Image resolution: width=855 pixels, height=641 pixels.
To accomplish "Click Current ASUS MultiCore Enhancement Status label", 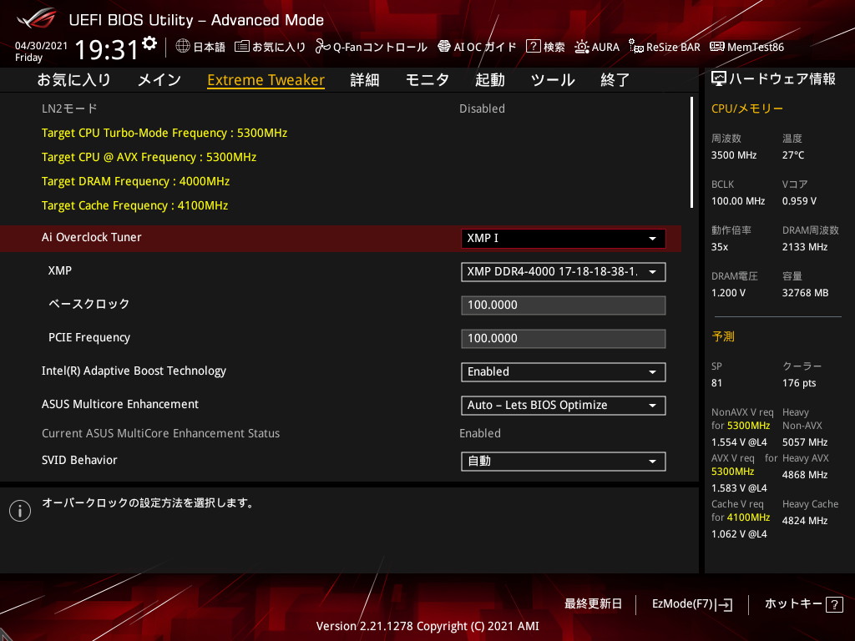I will [161, 433].
